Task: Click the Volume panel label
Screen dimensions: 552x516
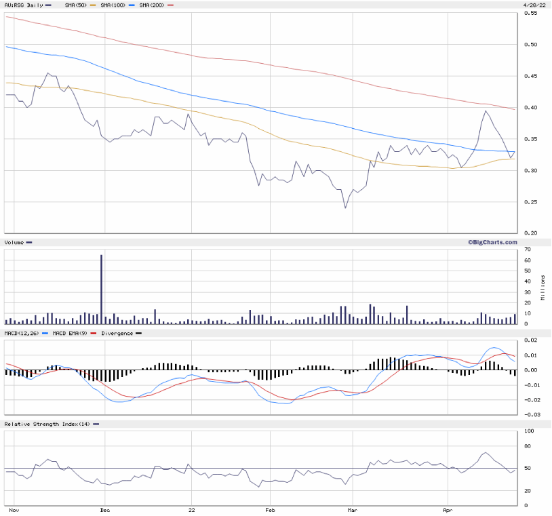Action: [14, 242]
